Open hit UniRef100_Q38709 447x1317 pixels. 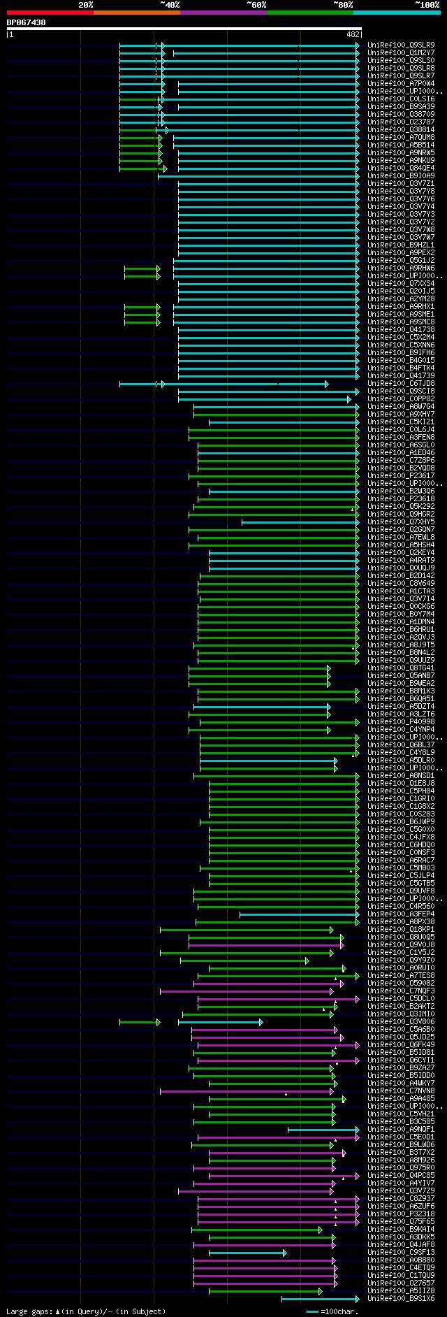401,114
